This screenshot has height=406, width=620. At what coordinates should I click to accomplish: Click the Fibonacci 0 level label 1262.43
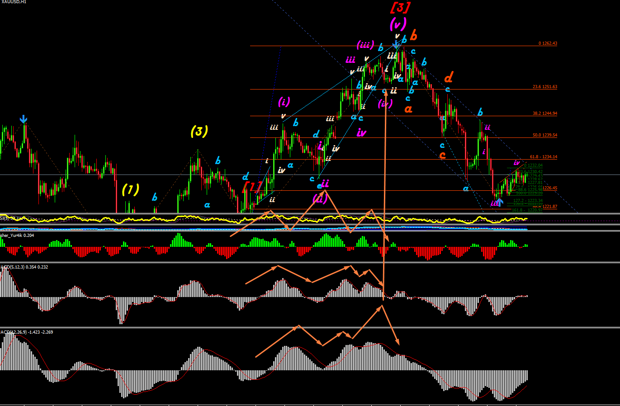point(548,43)
